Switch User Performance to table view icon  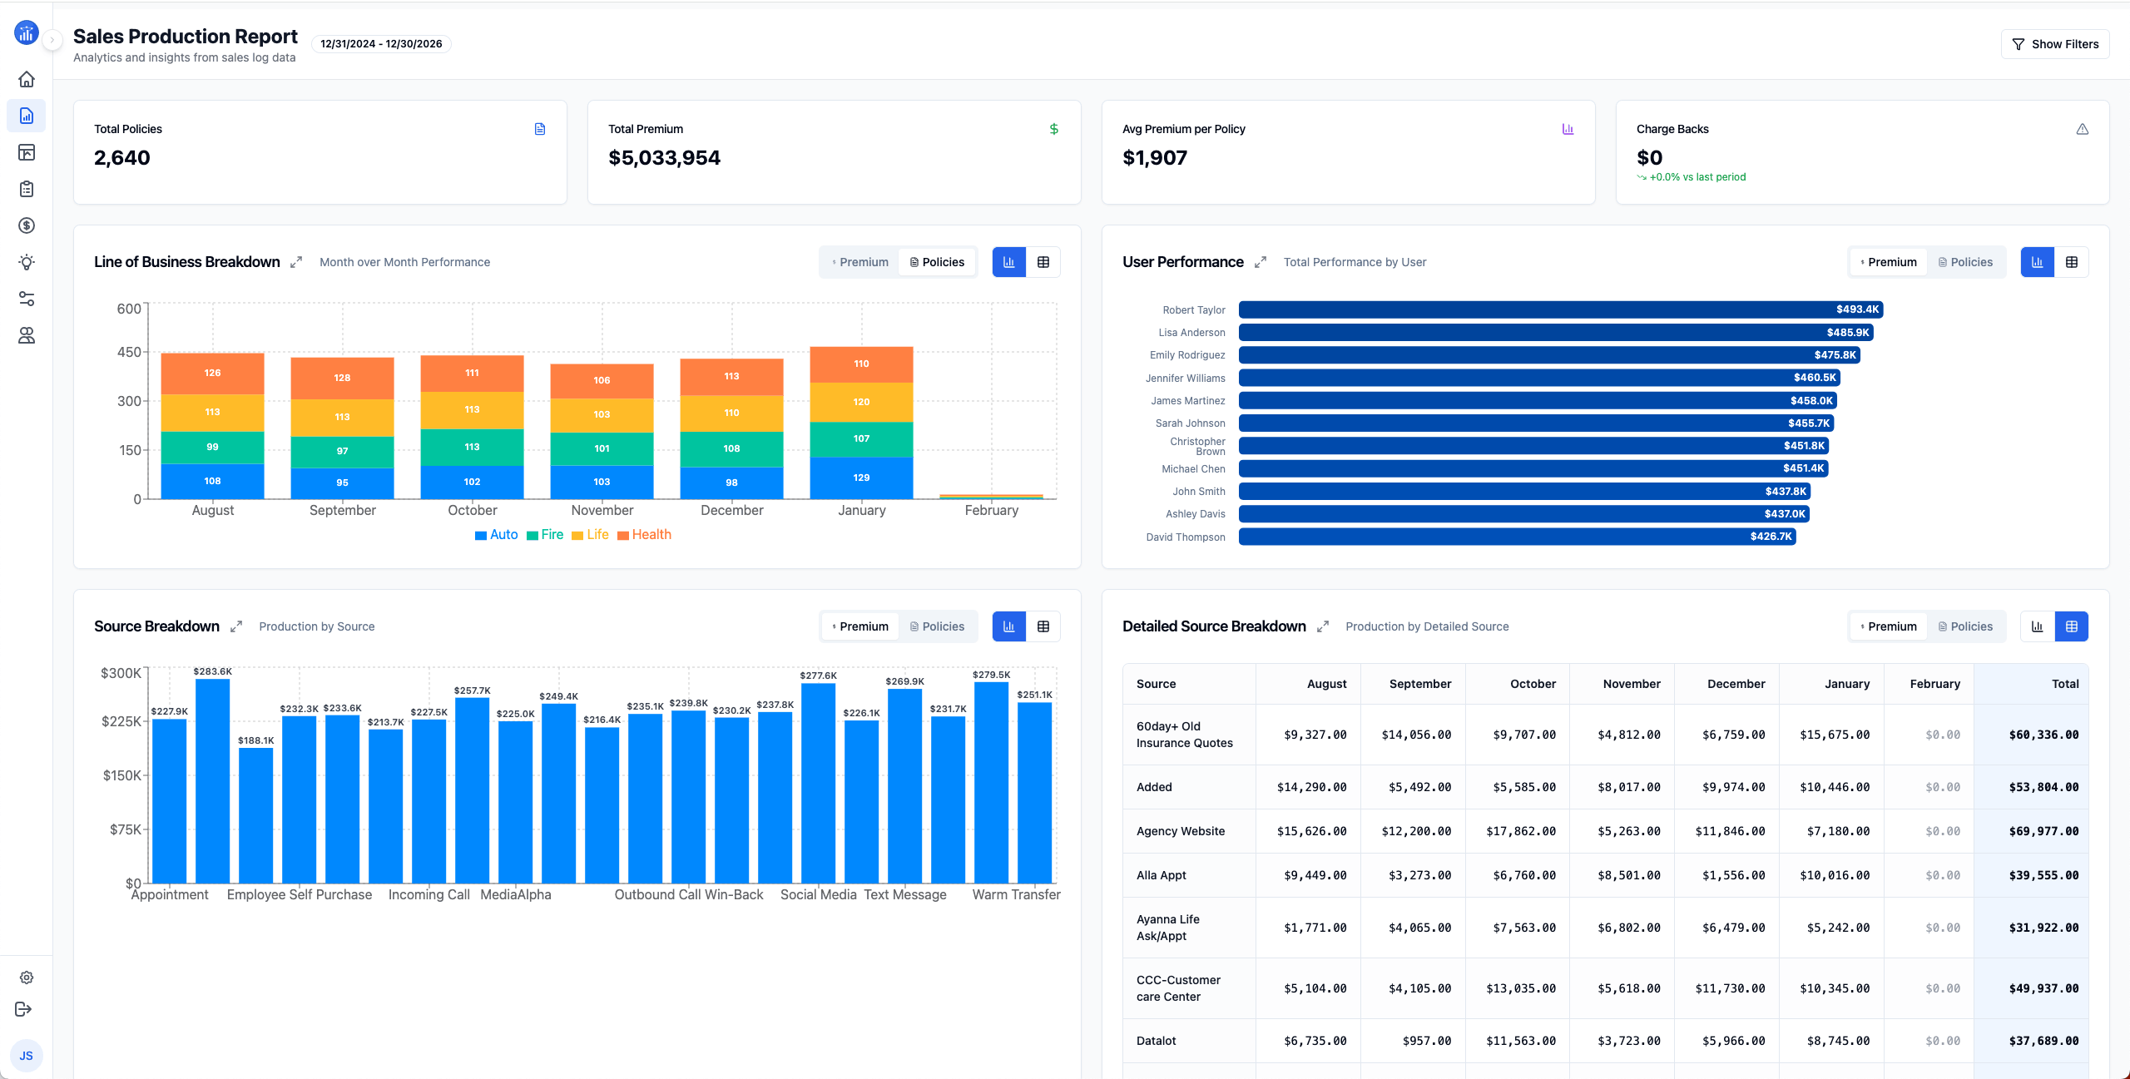[2072, 262]
